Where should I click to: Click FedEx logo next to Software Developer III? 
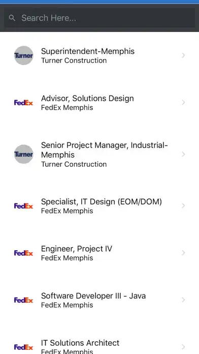click(23, 300)
